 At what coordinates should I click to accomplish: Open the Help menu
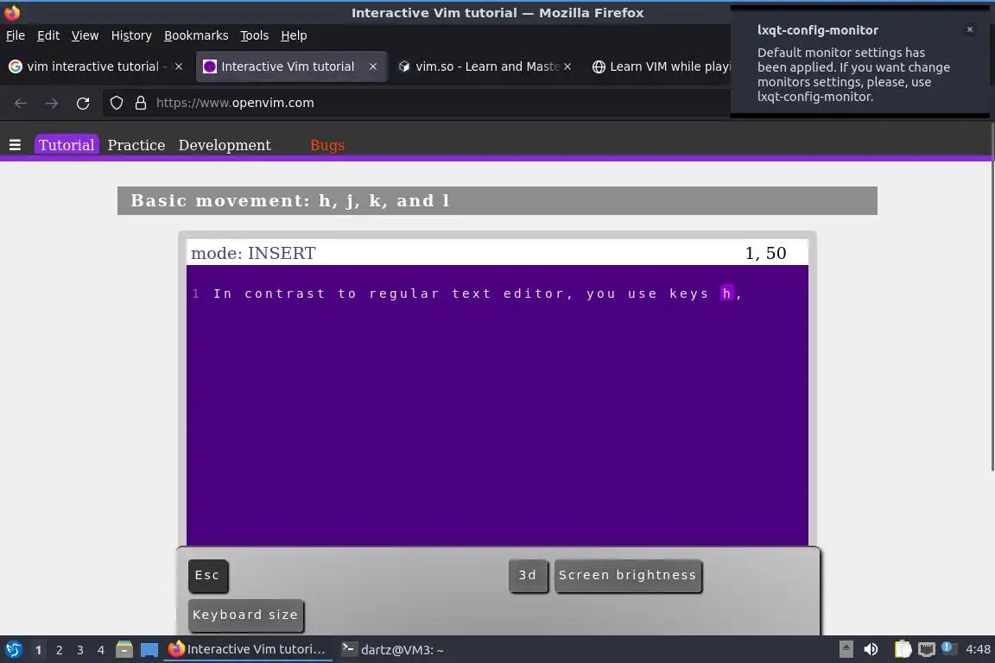click(294, 35)
